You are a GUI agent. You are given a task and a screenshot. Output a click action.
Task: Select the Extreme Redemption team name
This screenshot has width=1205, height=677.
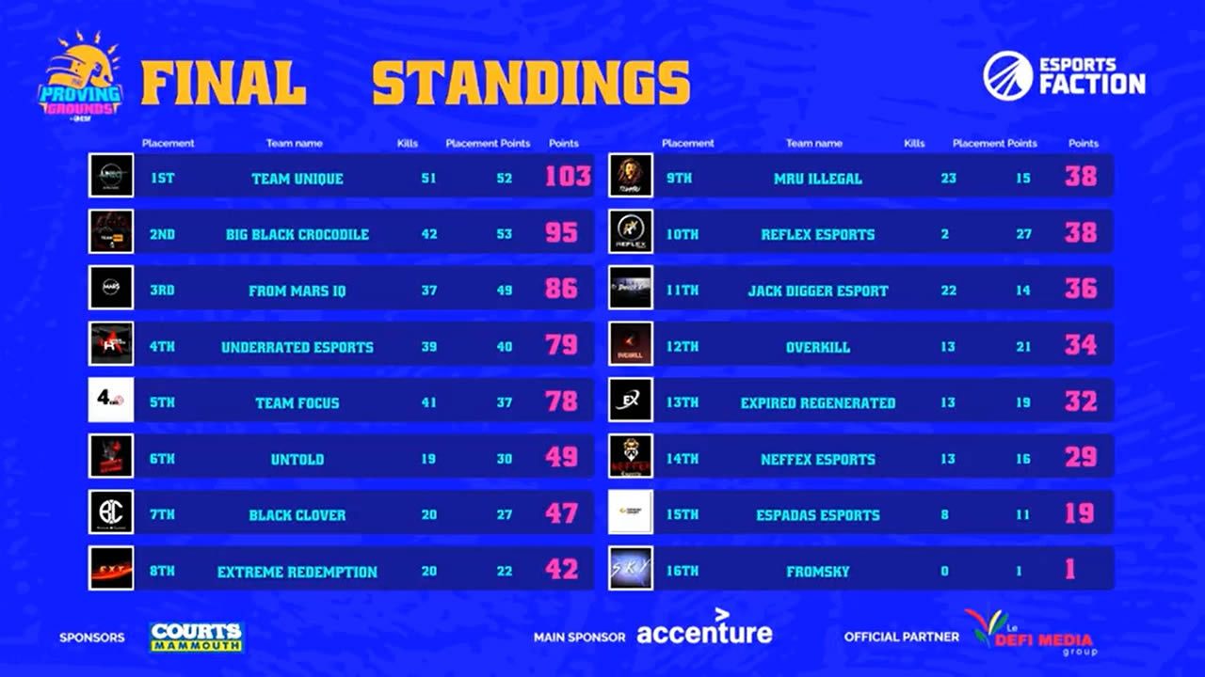click(x=297, y=572)
